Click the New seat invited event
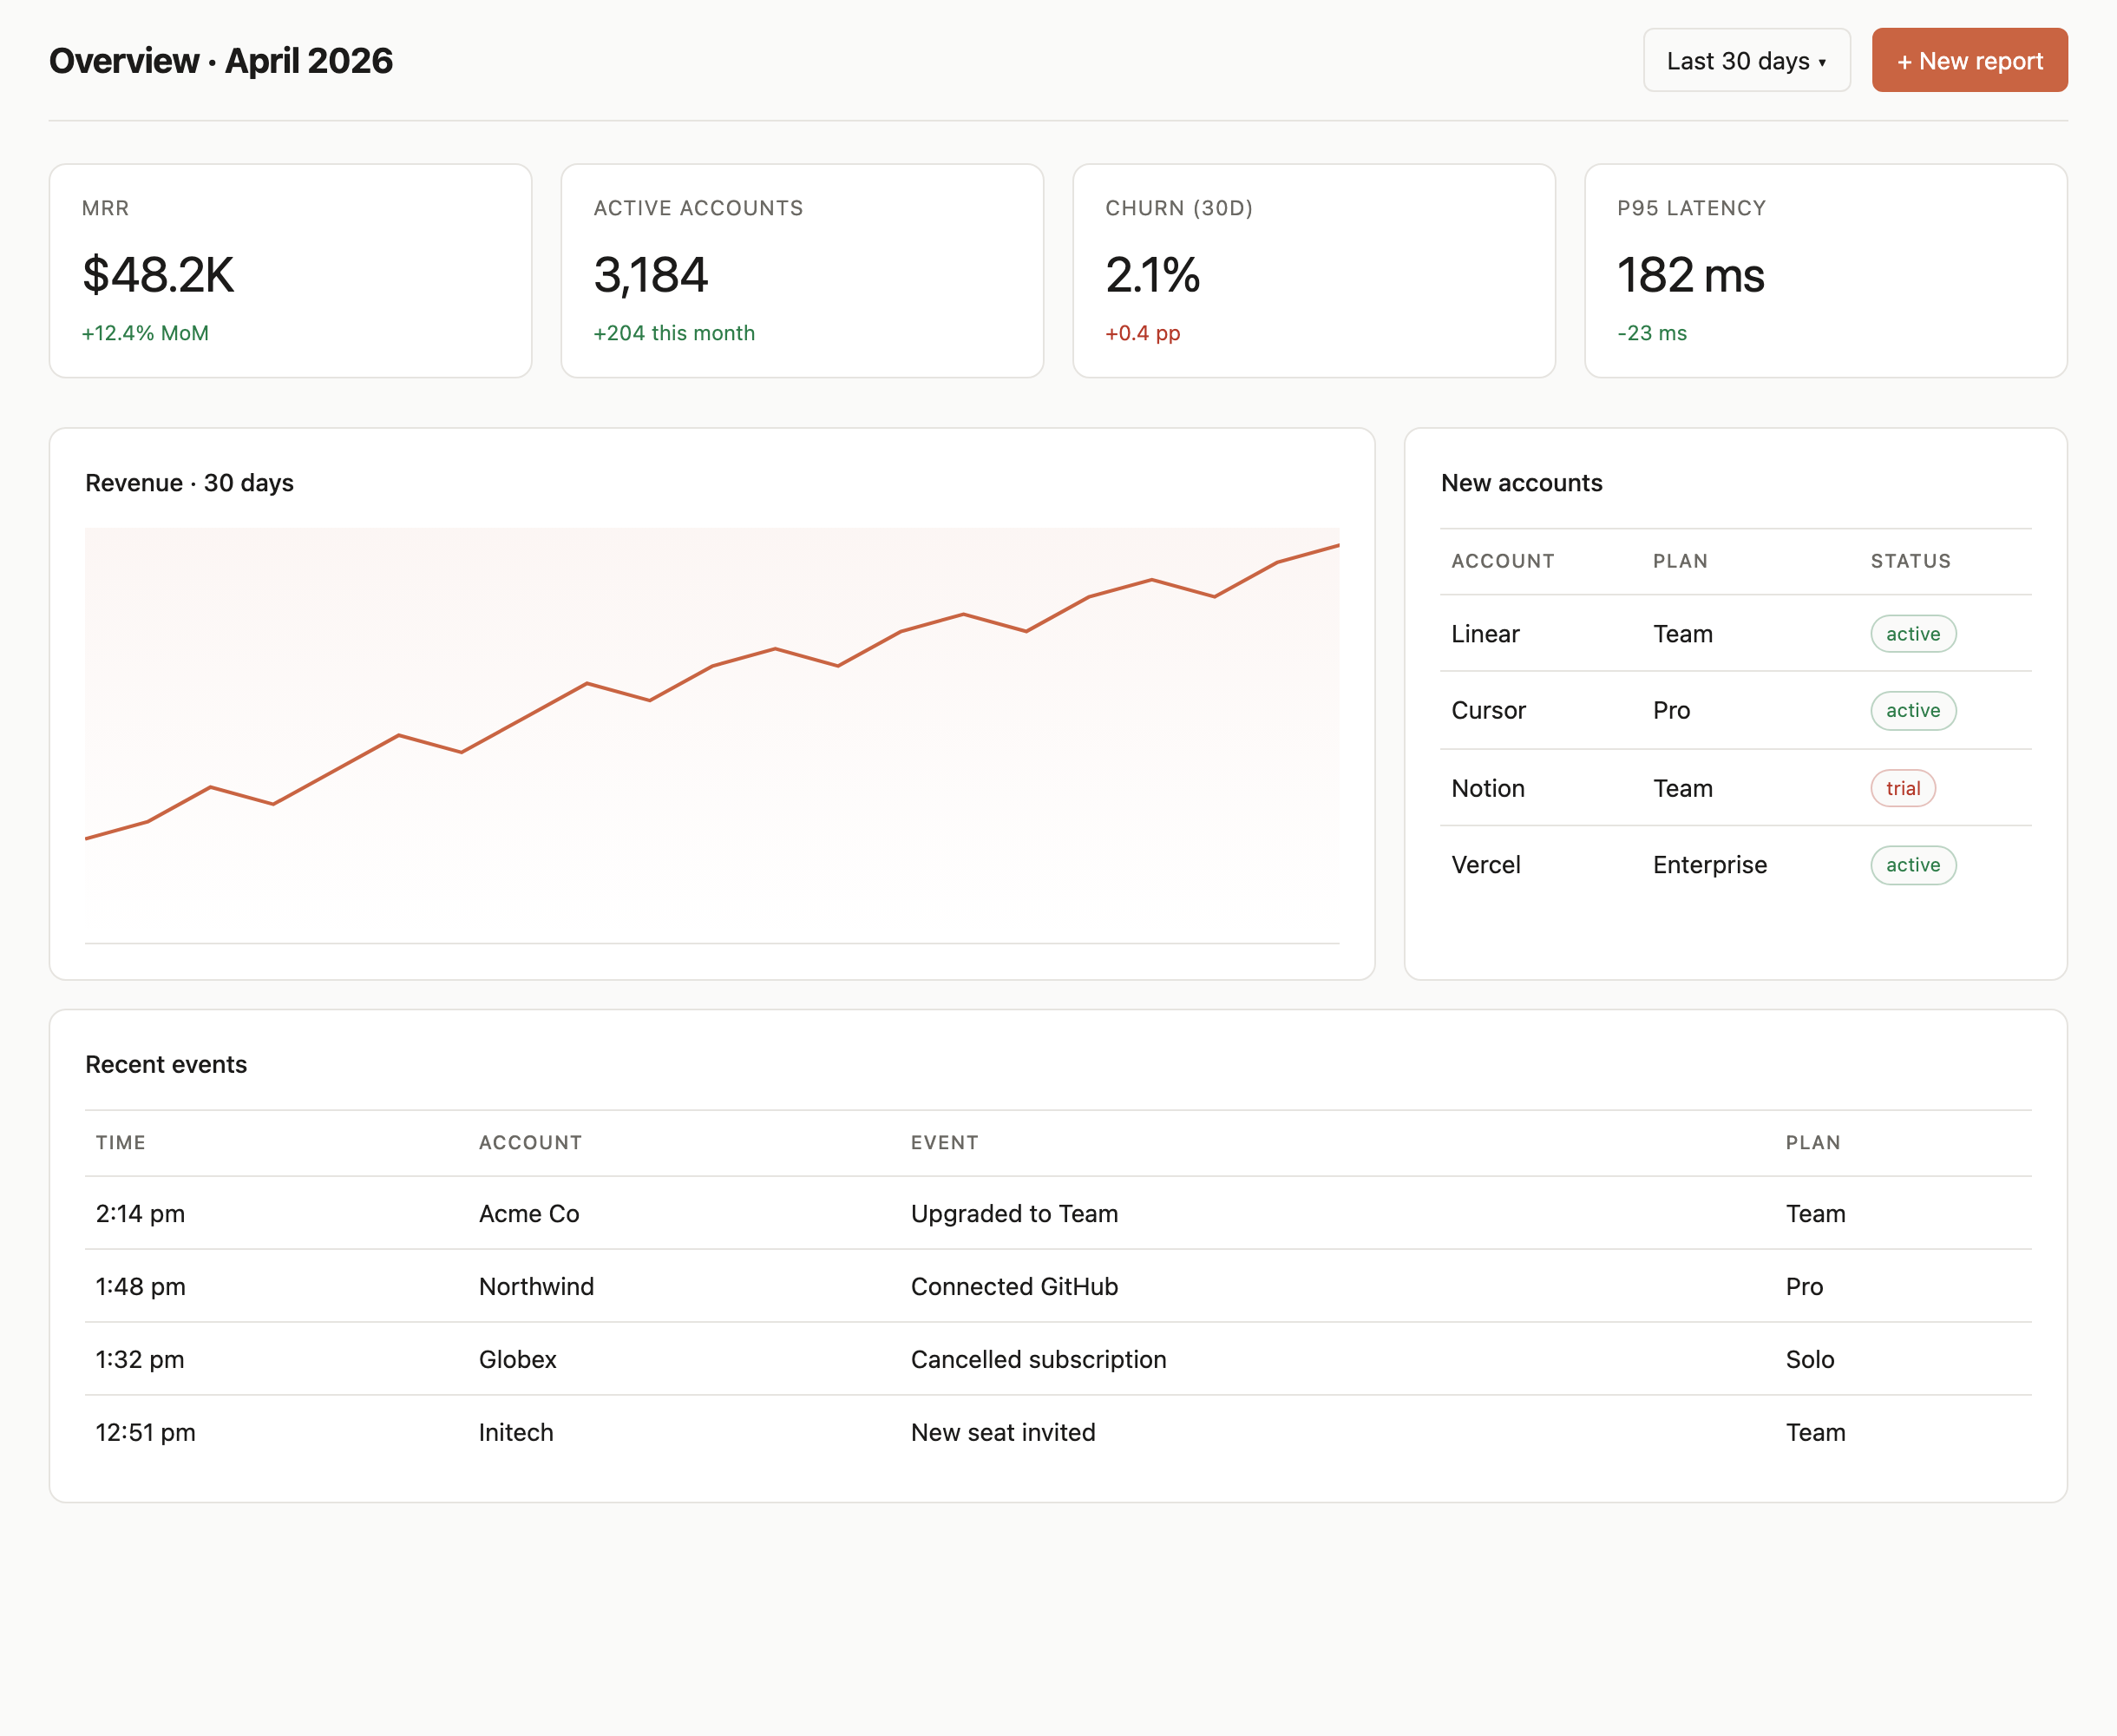This screenshot has height=1736, width=2117. (x=1002, y=1433)
